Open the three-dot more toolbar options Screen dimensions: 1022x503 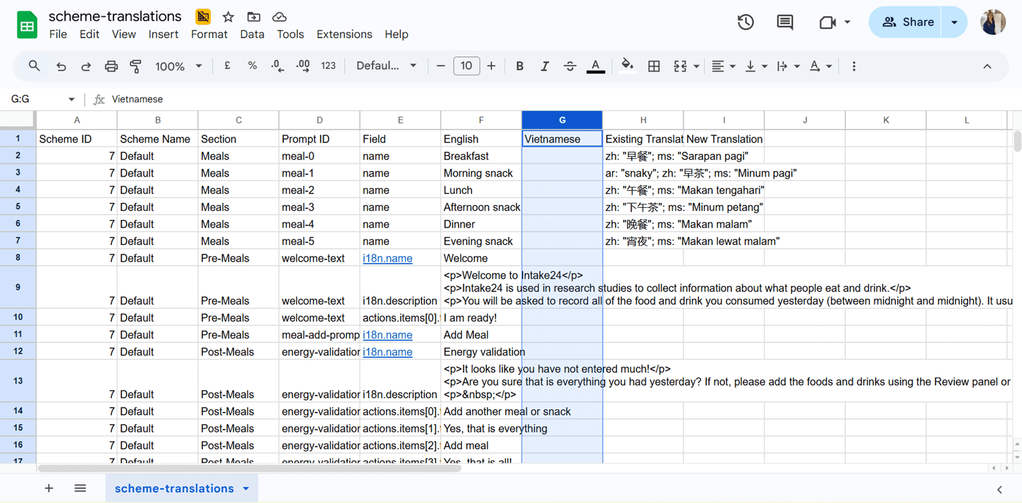pyautogui.click(x=854, y=66)
